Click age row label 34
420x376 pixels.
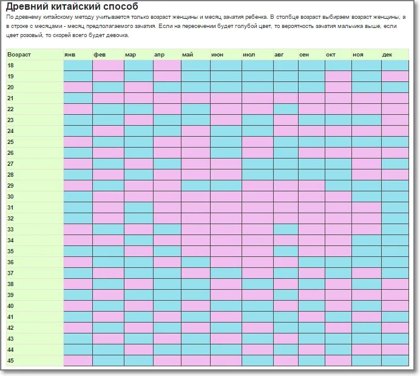click(10, 241)
